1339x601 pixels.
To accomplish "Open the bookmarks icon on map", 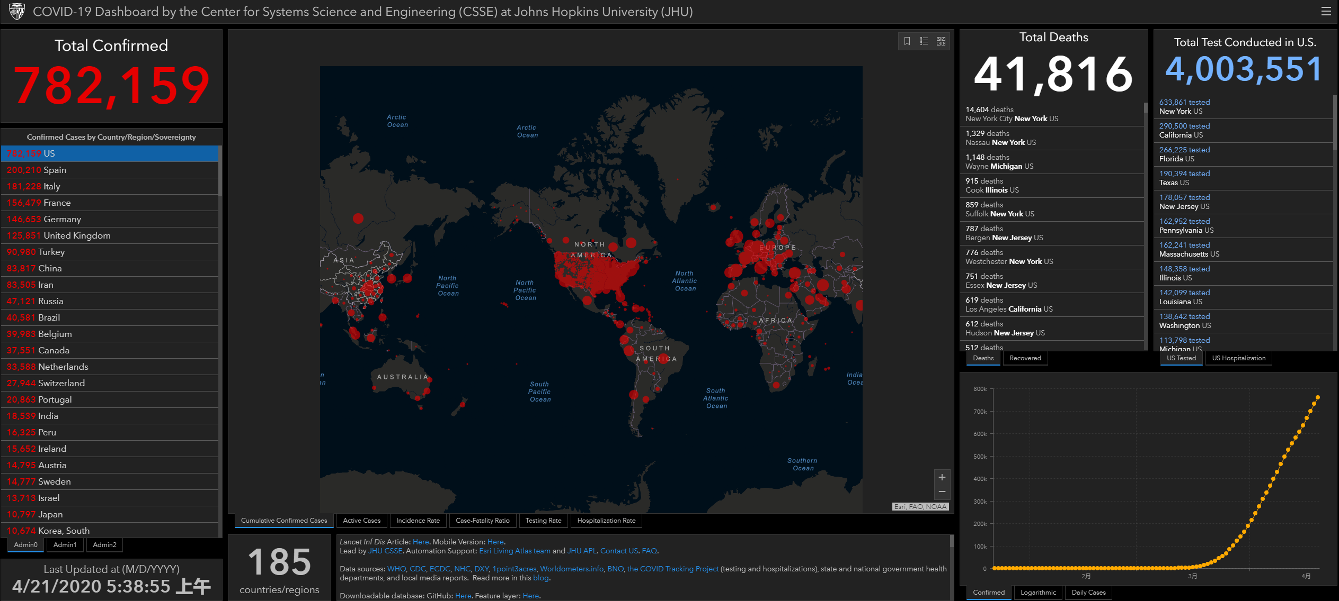I will pyautogui.click(x=907, y=41).
